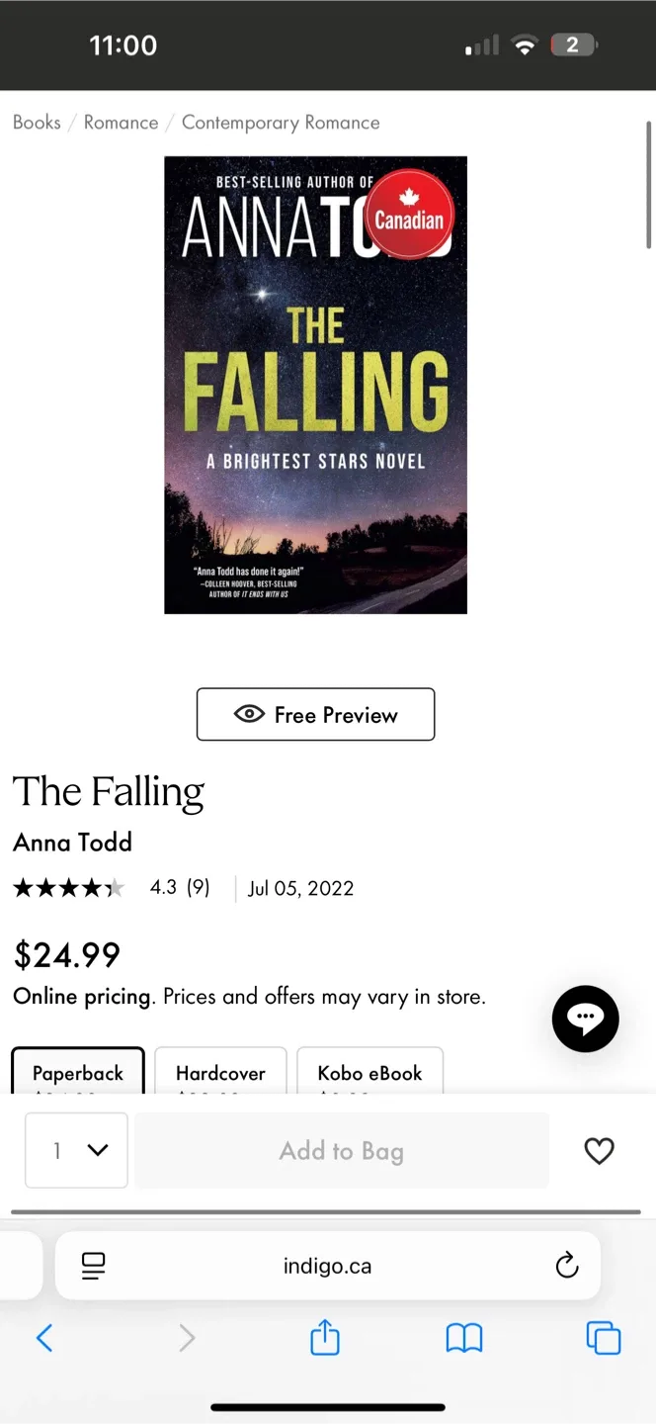Switch to the Kobo eBook format
The width and height of the screenshot is (656, 1424).
pyautogui.click(x=369, y=1073)
